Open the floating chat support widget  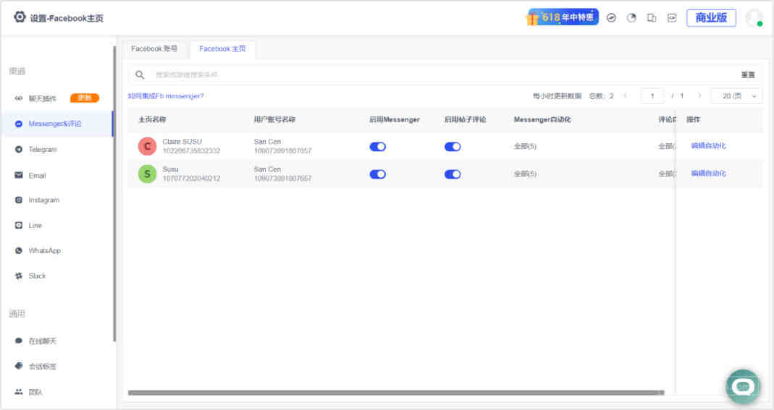click(743, 386)
